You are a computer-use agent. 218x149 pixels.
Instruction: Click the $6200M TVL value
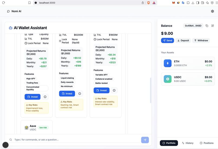78,35
